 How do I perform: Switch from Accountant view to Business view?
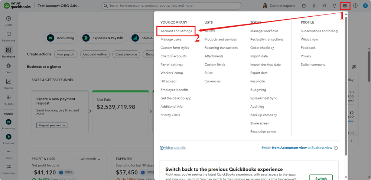point(297,148)
